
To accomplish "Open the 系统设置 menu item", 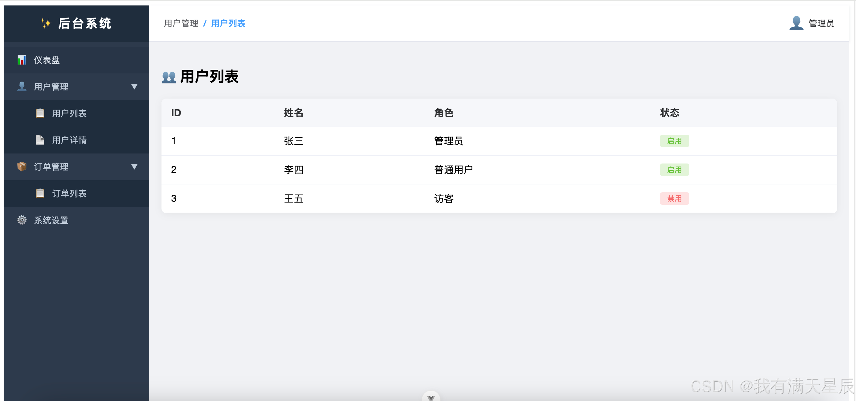I will coord(76,220).
